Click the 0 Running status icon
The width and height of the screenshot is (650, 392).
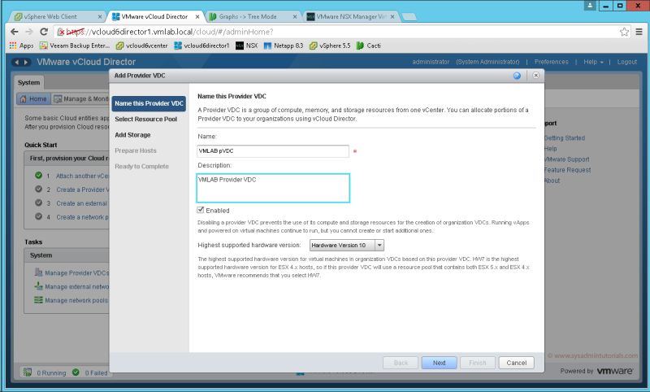[28, 372]
